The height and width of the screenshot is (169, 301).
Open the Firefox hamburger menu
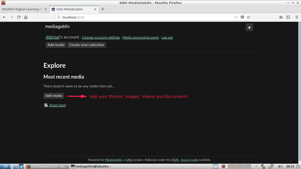click(x=296, y=17)
